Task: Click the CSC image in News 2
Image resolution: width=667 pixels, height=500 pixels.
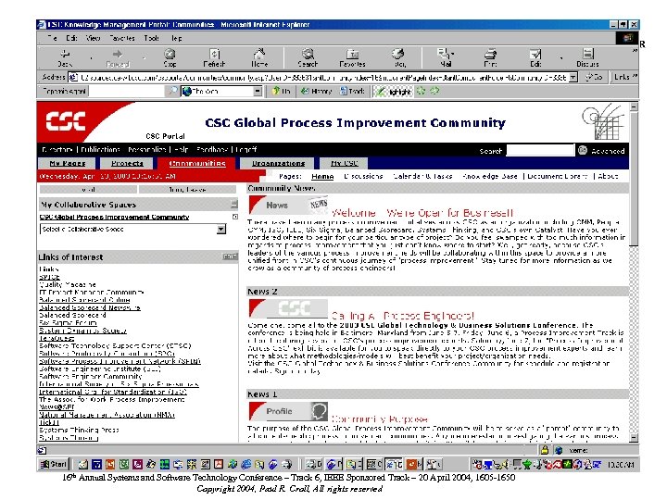Action: 289,308
